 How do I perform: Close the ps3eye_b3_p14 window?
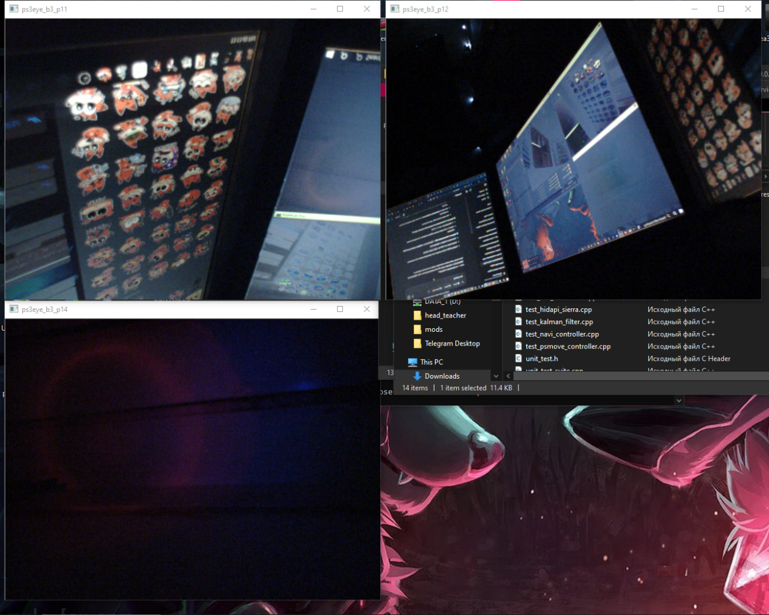point(366,309)
